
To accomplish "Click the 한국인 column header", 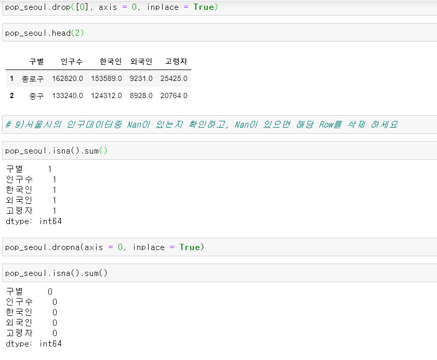I will tap(111, 62).
